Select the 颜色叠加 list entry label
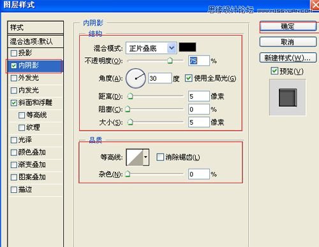The width and height of the screenshot is (319, 247). click(x=32, y=152)
